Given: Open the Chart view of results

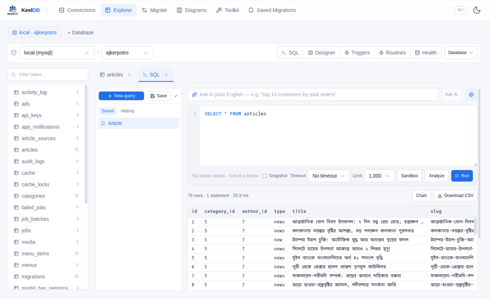Looking at the screenshot, I should (421, 196).
